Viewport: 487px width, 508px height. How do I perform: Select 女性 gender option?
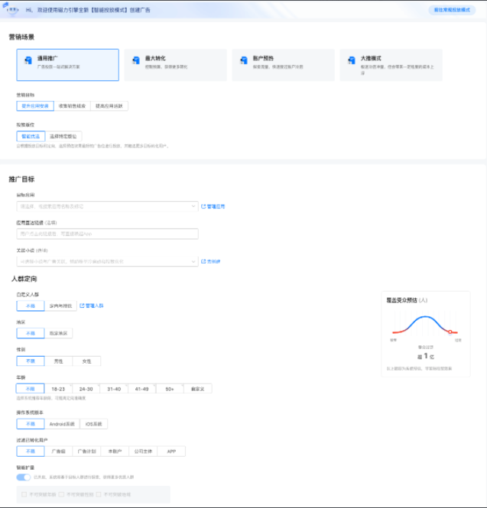(86, 361)
